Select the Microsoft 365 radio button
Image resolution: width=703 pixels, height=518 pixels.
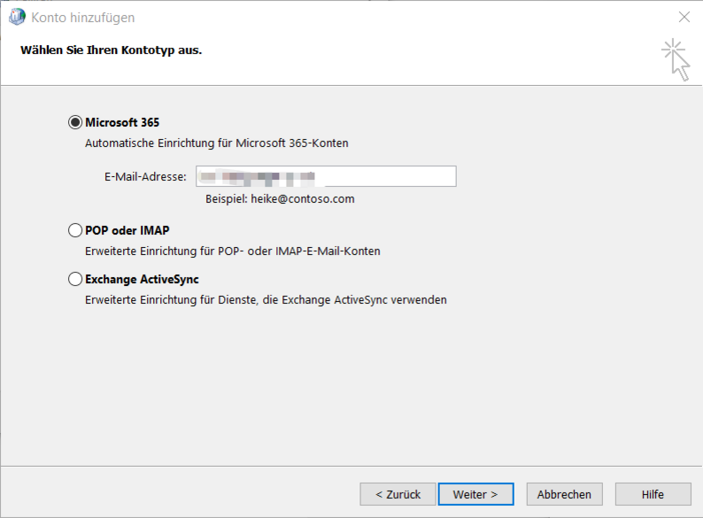(75, 122)
